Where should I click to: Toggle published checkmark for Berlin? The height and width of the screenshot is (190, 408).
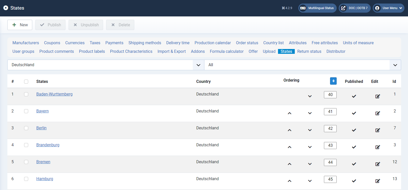pos(354,130)
